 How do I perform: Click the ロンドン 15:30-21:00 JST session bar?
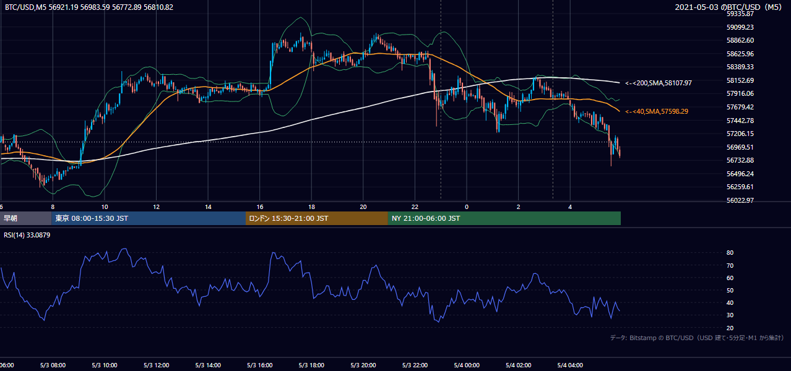tap(317, 218)
